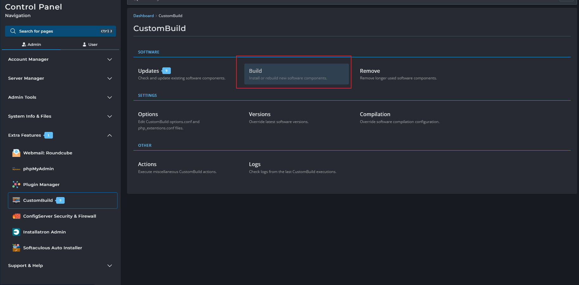
Task: Open Softaculous Auto Installer
Action: point(63,248)
